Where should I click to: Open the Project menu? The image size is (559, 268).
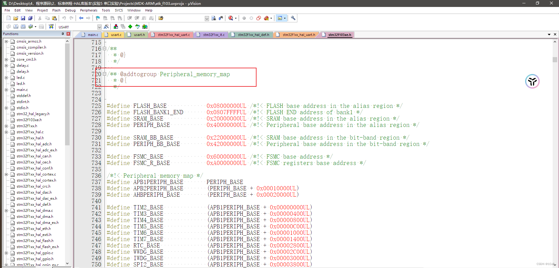click(42, 10)
